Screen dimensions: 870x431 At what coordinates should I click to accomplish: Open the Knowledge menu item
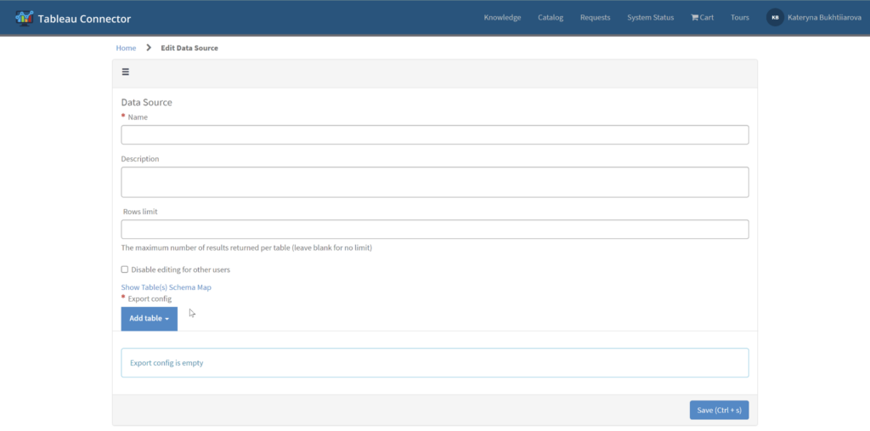tap(502, 18)
